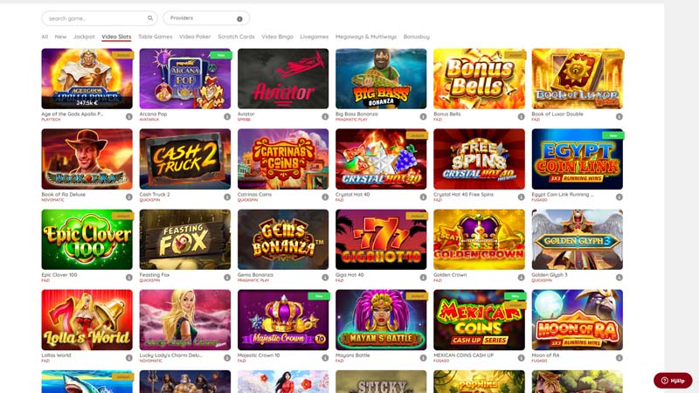Click the Arcana Pop game title text
This screenshot has height=393, width=699.
click(153, 114)
